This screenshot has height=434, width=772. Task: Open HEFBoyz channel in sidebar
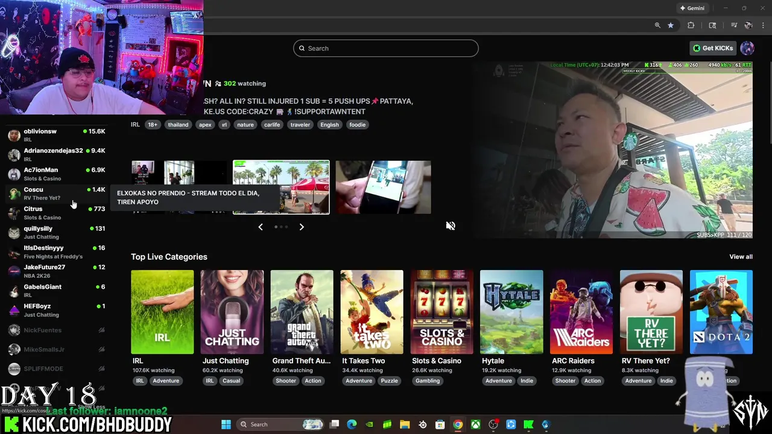click(x=56, y=310)
